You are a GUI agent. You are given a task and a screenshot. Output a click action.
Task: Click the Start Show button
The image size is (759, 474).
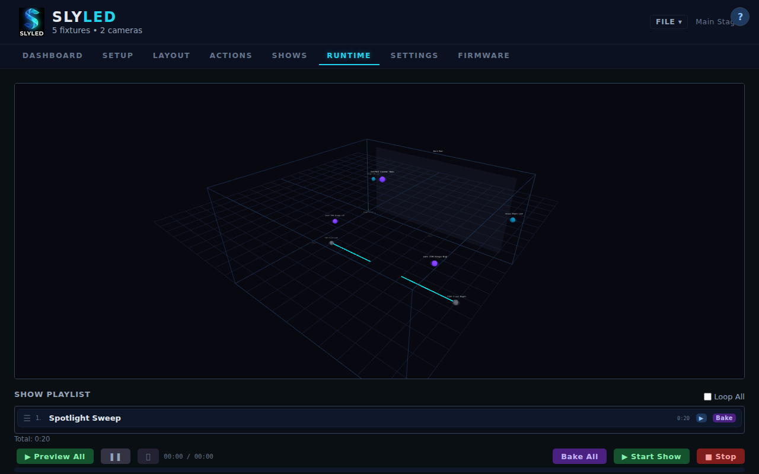[x=651, y=456]
